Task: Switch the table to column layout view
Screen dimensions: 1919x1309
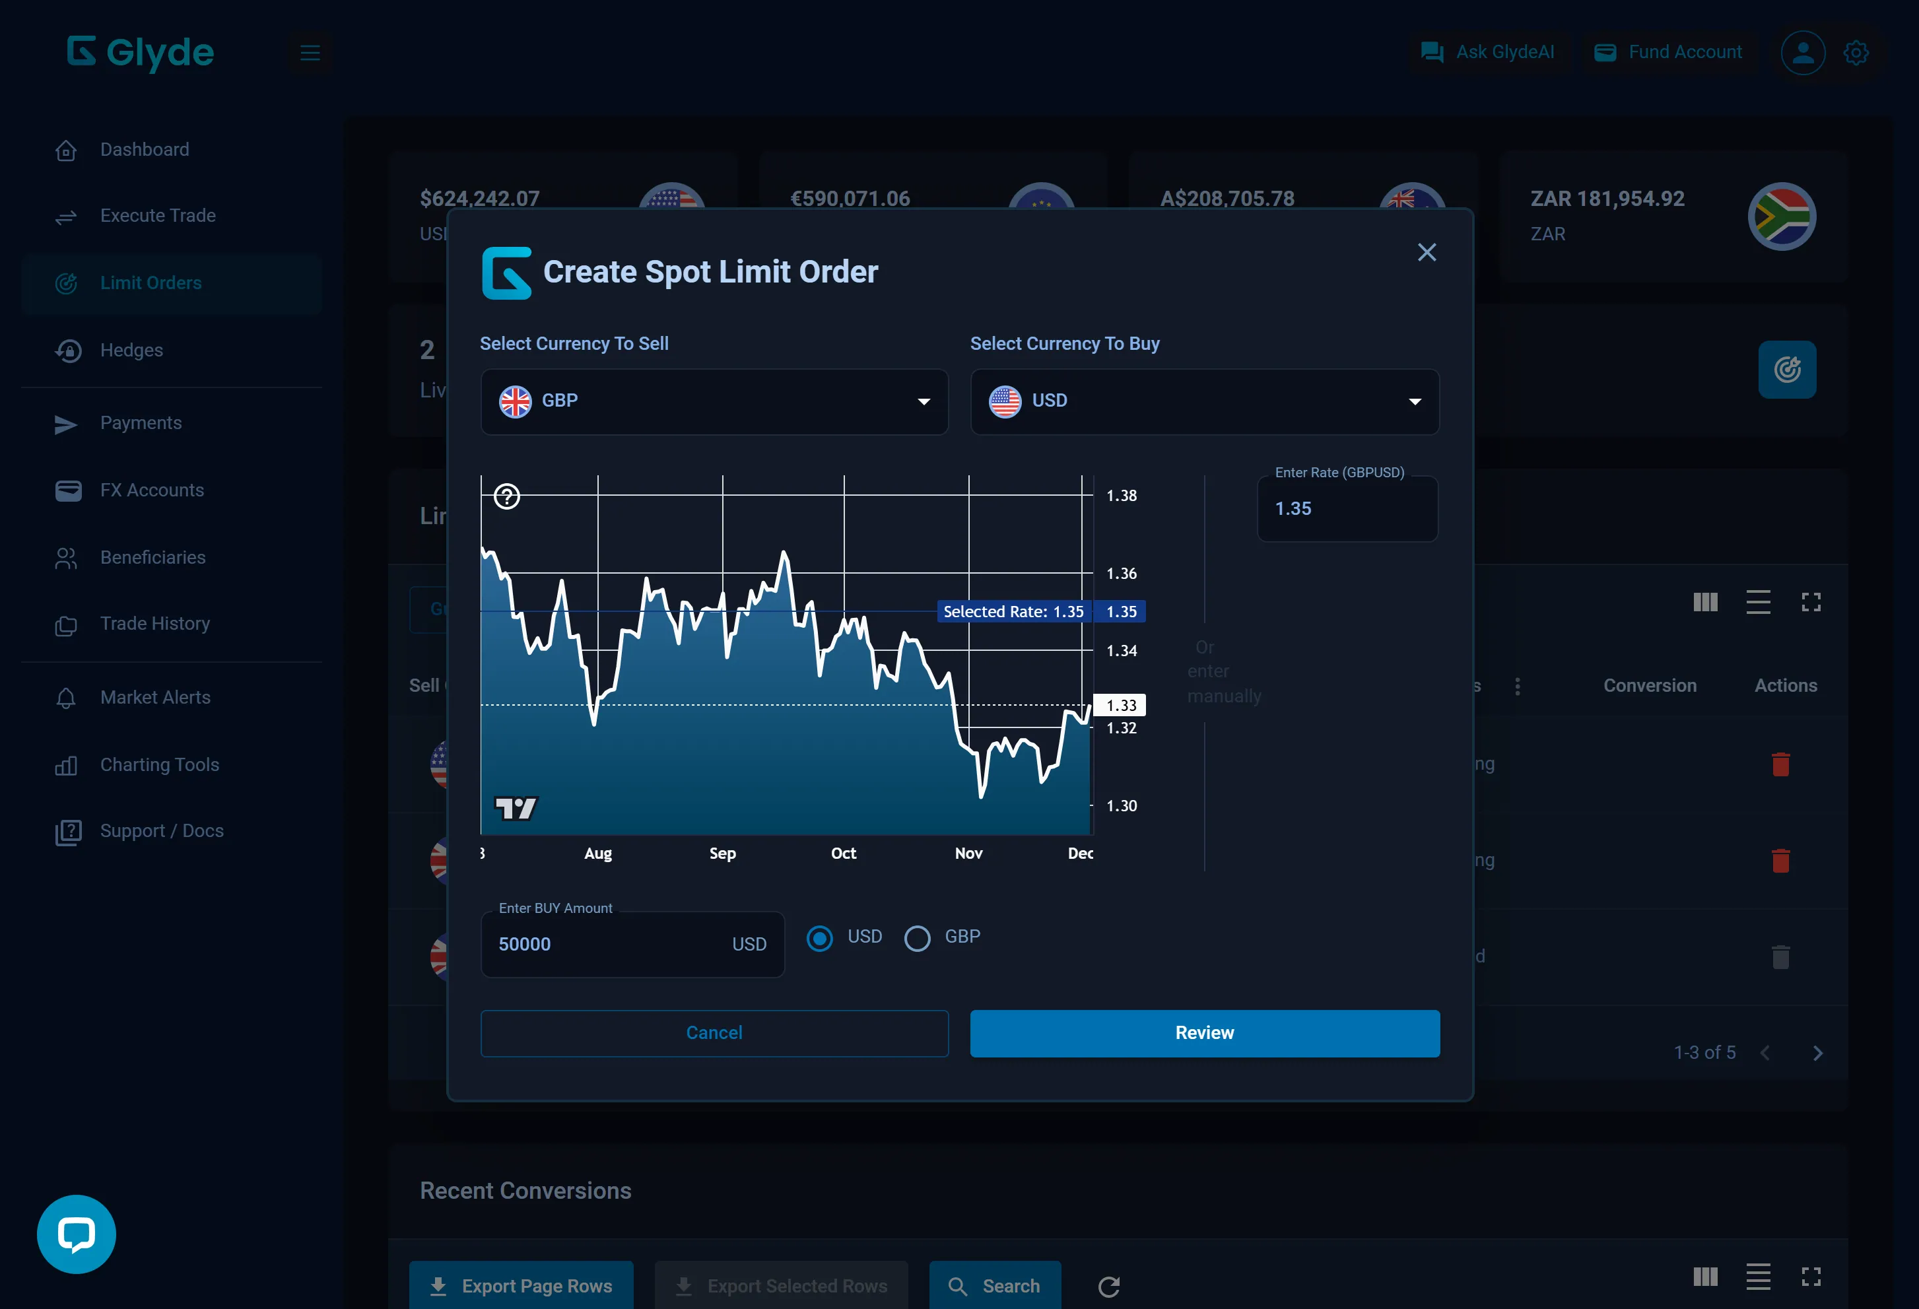Action: click(1704, 602)
